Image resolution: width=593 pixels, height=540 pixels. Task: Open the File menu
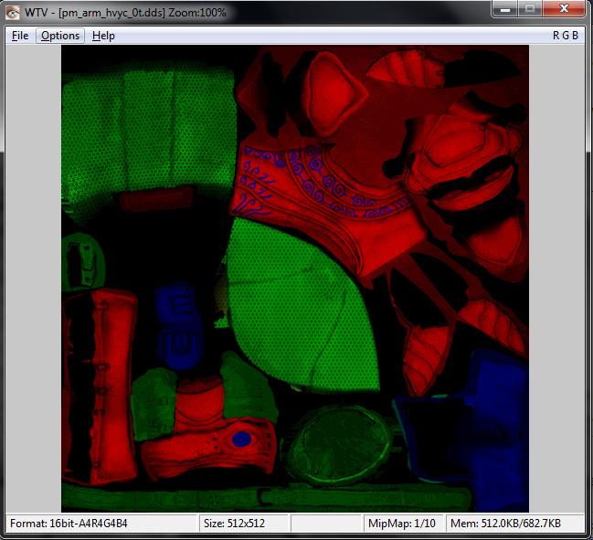click(20, 36)
